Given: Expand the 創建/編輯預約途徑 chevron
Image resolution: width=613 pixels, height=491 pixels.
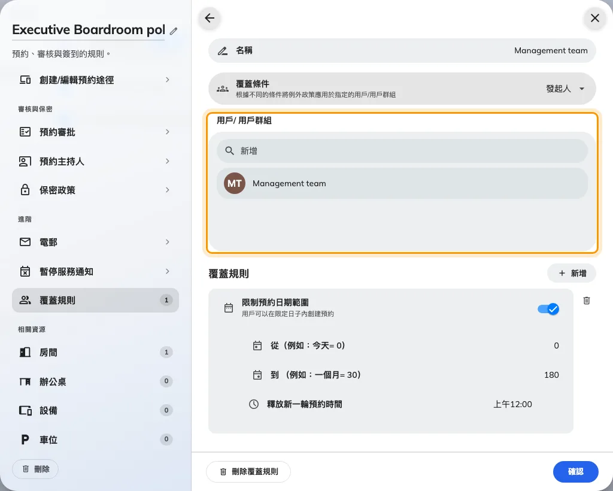Looking at the screenshot, I should click(168, 80).
